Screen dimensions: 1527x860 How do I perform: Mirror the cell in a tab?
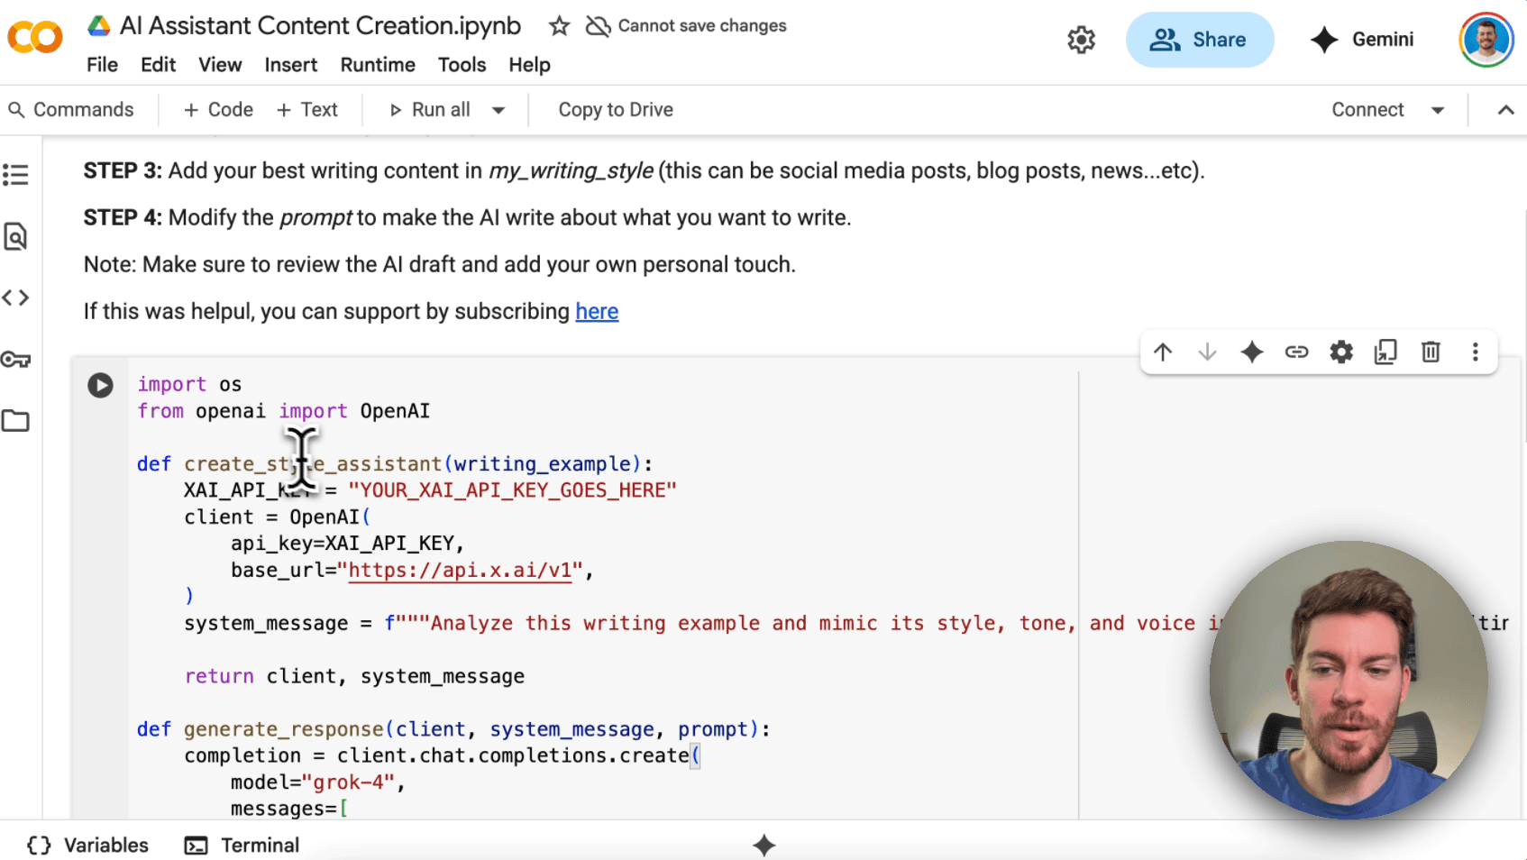tap(1385, 352)
